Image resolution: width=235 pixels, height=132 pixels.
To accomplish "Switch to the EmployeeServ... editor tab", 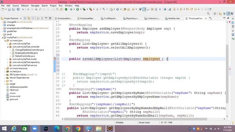I will (63, 18).
